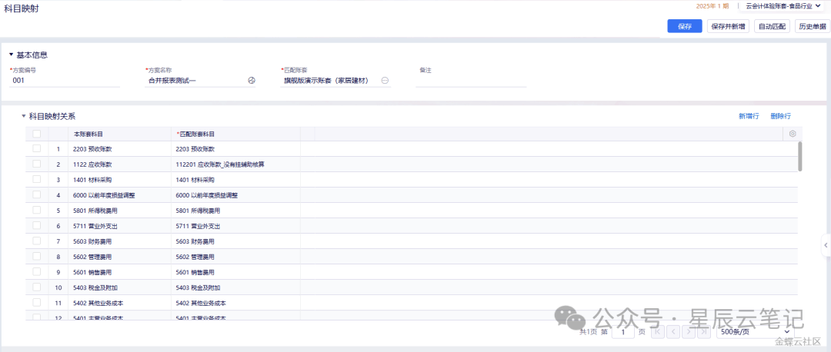Toggle the select-all checkbox in table header
The height and width of the screenshot is (352, 831).
point(37,134)
